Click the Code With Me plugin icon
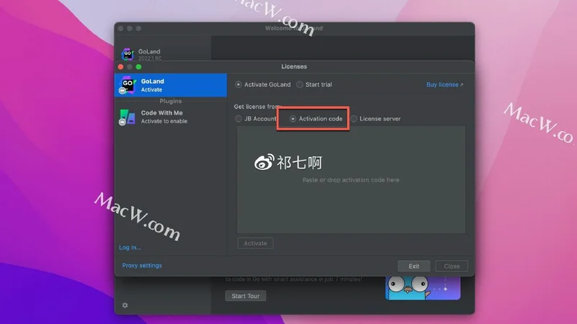 [127, 117]
